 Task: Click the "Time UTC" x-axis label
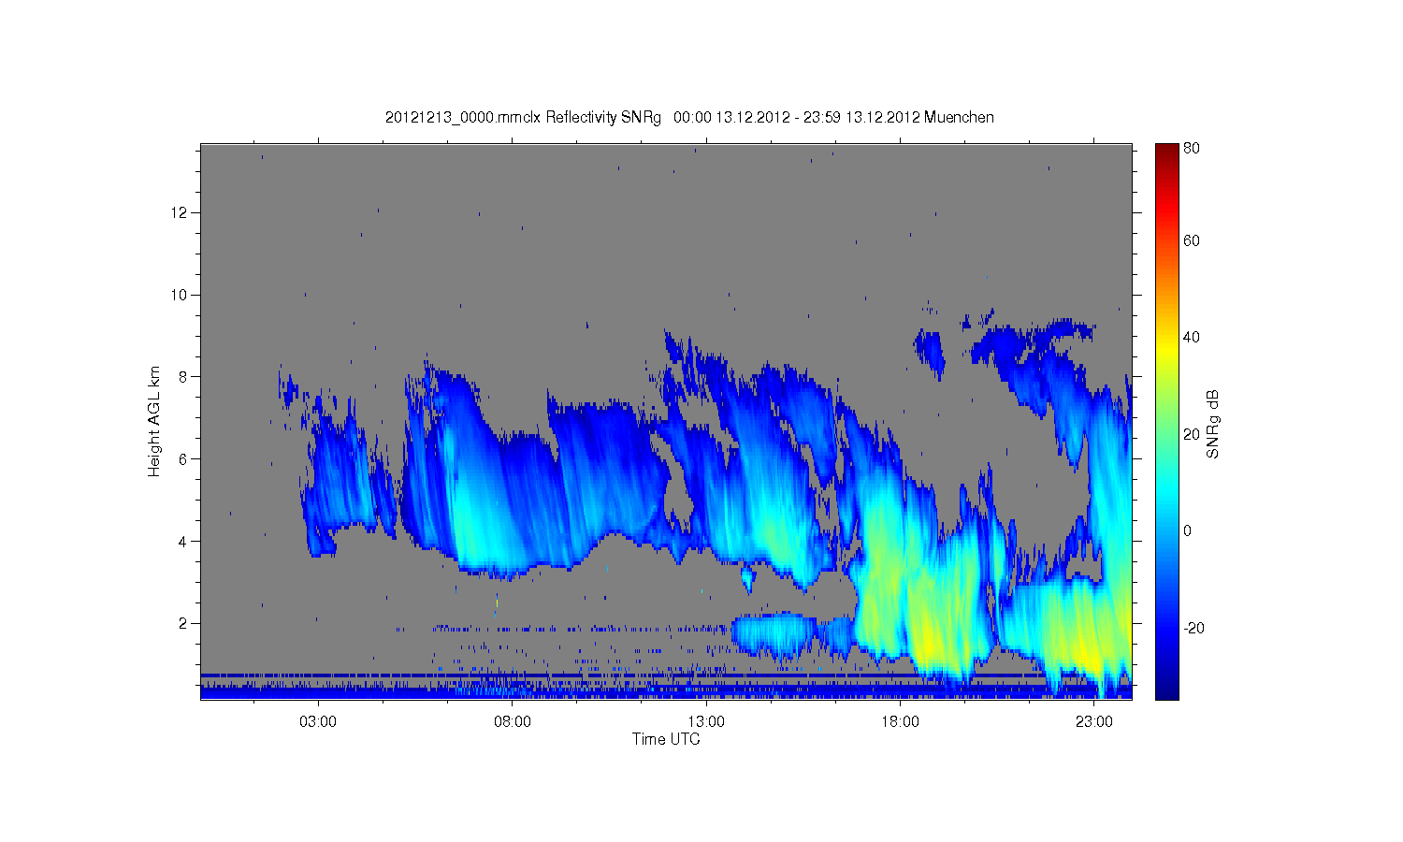click(x=666, y=739)
